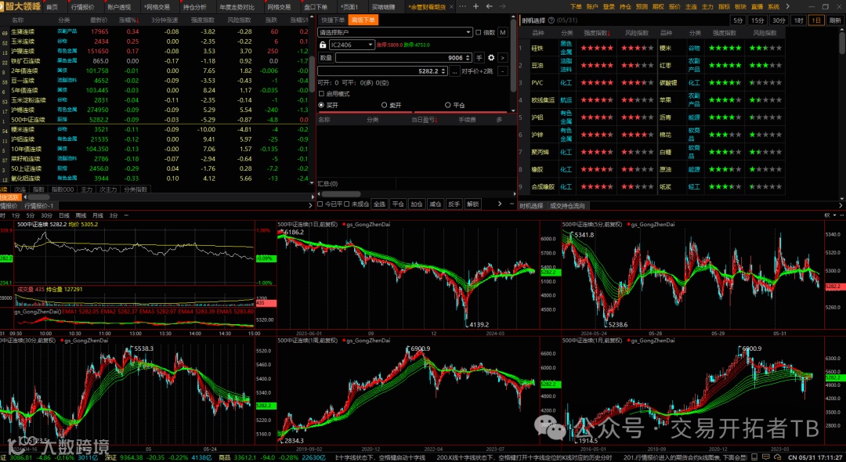Switch to 快捷下单 tab
This screenshot has height=462, width=846.
pyautogui.click(x=333, y=20)
